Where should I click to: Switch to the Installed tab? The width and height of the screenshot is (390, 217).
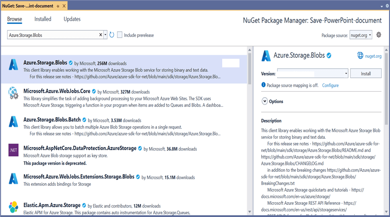click(43, 19)
